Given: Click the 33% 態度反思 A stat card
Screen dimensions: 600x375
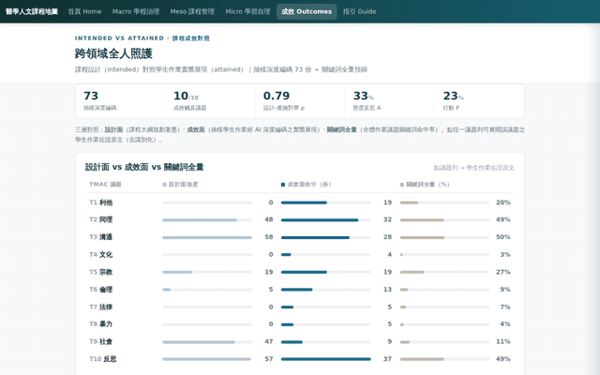Looking at the screenshot, I should click(390, 101).
